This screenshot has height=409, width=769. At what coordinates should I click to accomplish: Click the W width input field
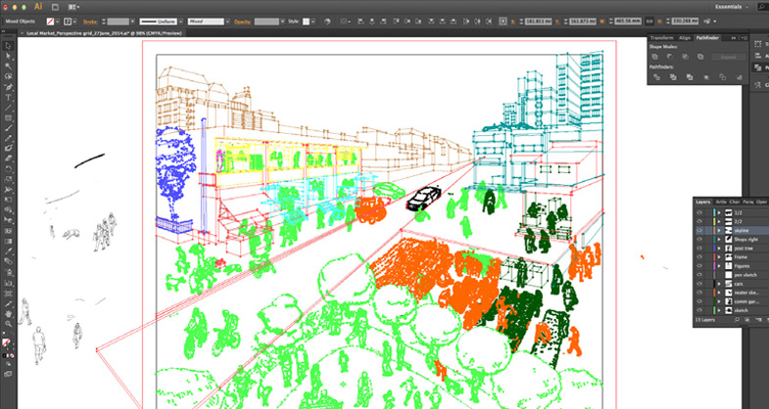pyautogui.click(x=628, y=22)
